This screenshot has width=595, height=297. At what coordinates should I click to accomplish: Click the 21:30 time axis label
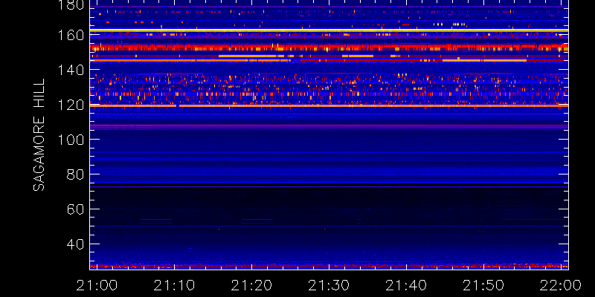pyautogui.click(x=329, y=285)
